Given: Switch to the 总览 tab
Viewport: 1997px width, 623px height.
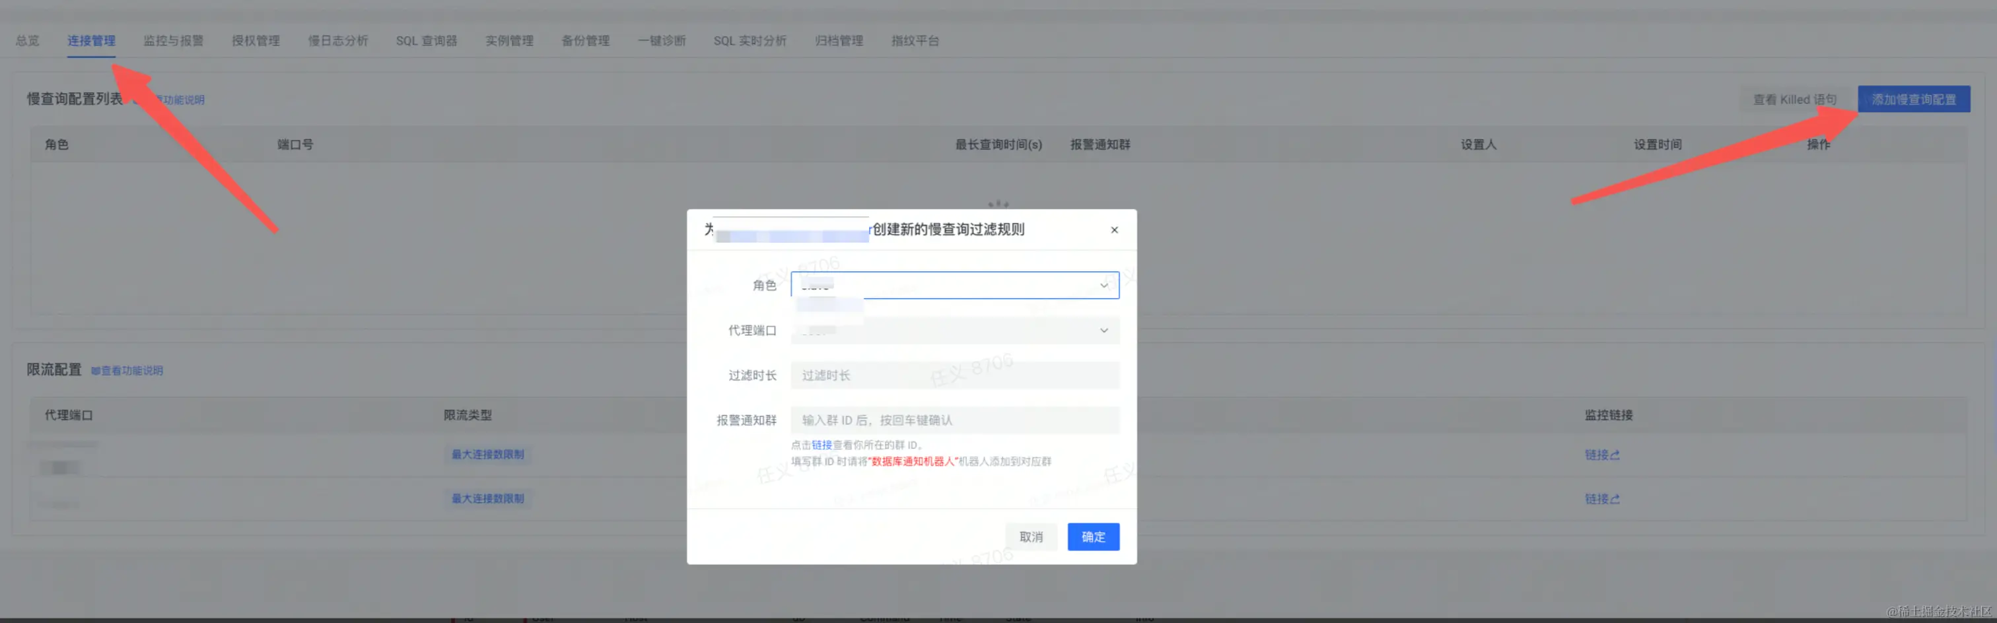Looking at the screenshot, I should click(x=27, y=40).
